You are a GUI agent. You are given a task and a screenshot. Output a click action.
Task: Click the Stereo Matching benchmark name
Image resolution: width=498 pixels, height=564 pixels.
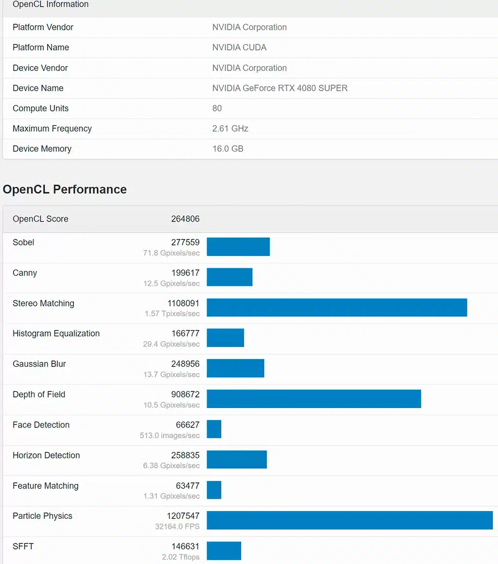pos(44,303)
